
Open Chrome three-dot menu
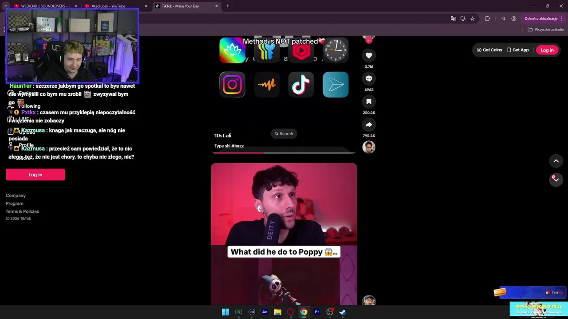[x=561, y=19]
